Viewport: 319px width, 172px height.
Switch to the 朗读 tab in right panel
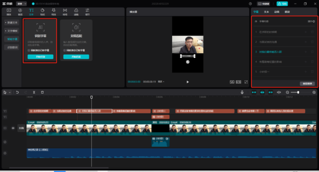pyautogui.click(x=287, y=12)
